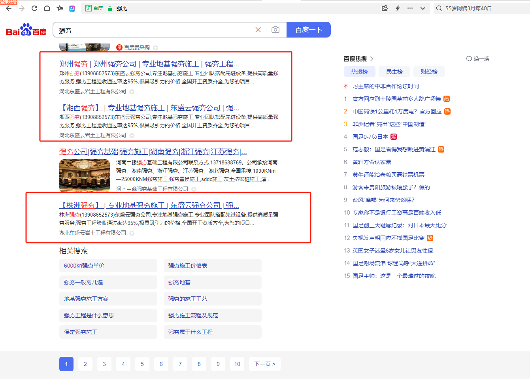Switch to the 财经榜 tab
This screenshot has width=530, height=379.
(429, 72)
